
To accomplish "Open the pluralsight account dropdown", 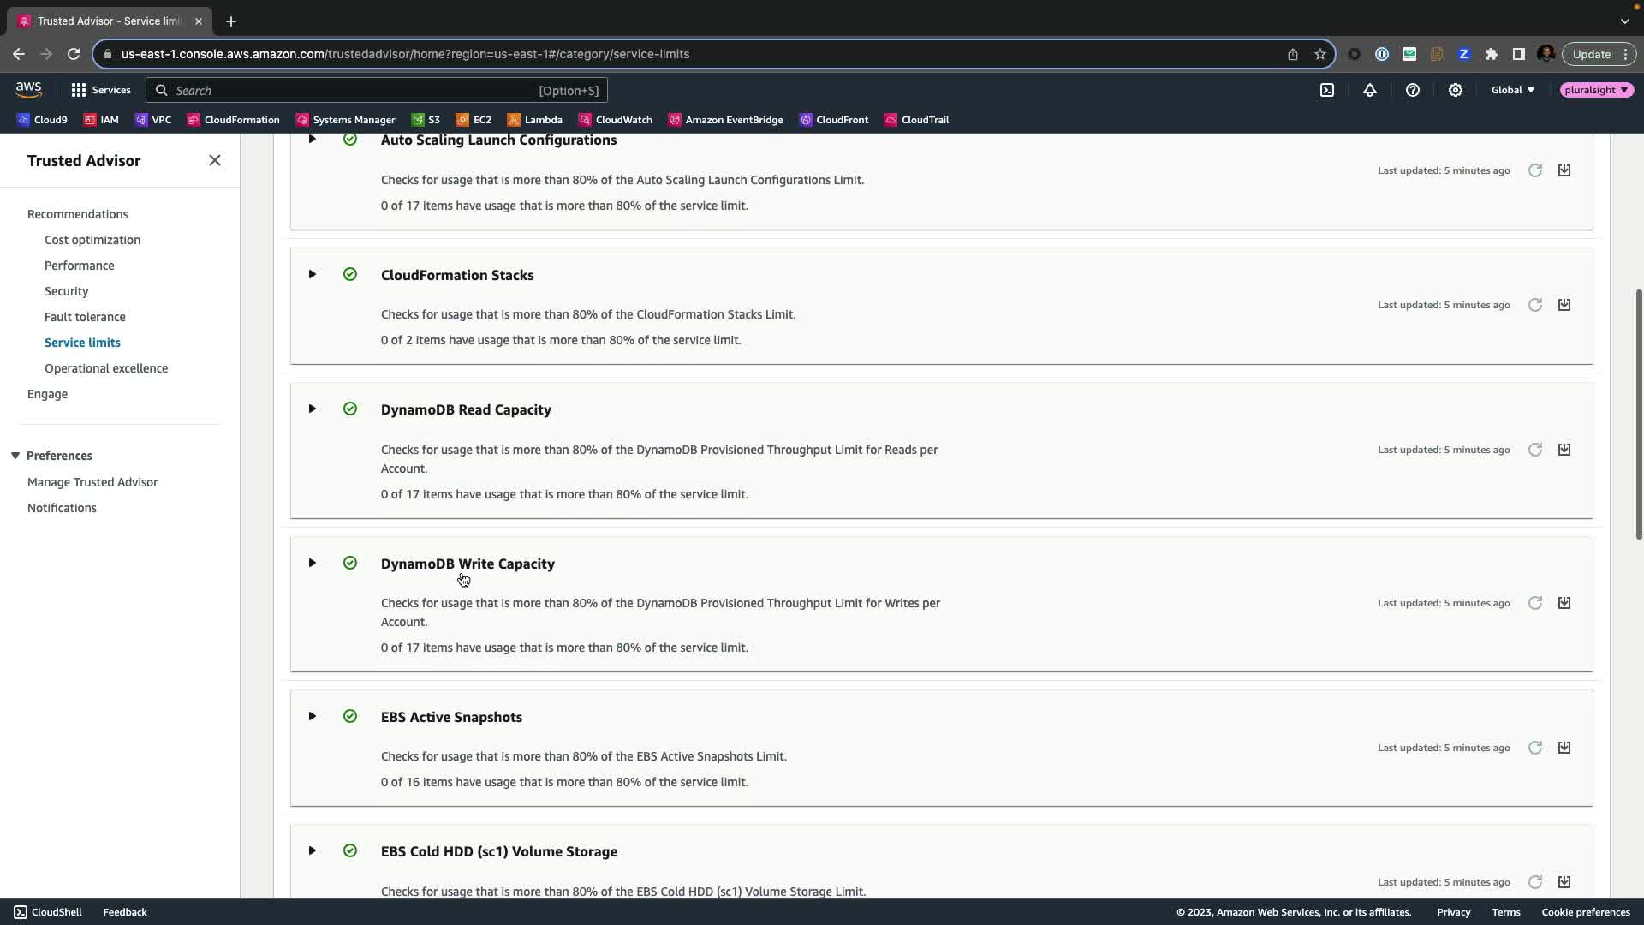I will coord(1596,90).
